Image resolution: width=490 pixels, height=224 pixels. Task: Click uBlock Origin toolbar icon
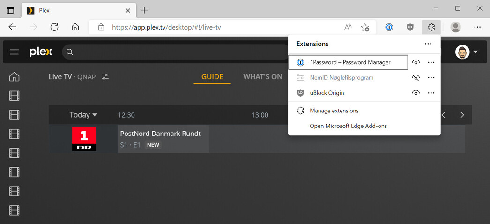[x=410, y=27]
